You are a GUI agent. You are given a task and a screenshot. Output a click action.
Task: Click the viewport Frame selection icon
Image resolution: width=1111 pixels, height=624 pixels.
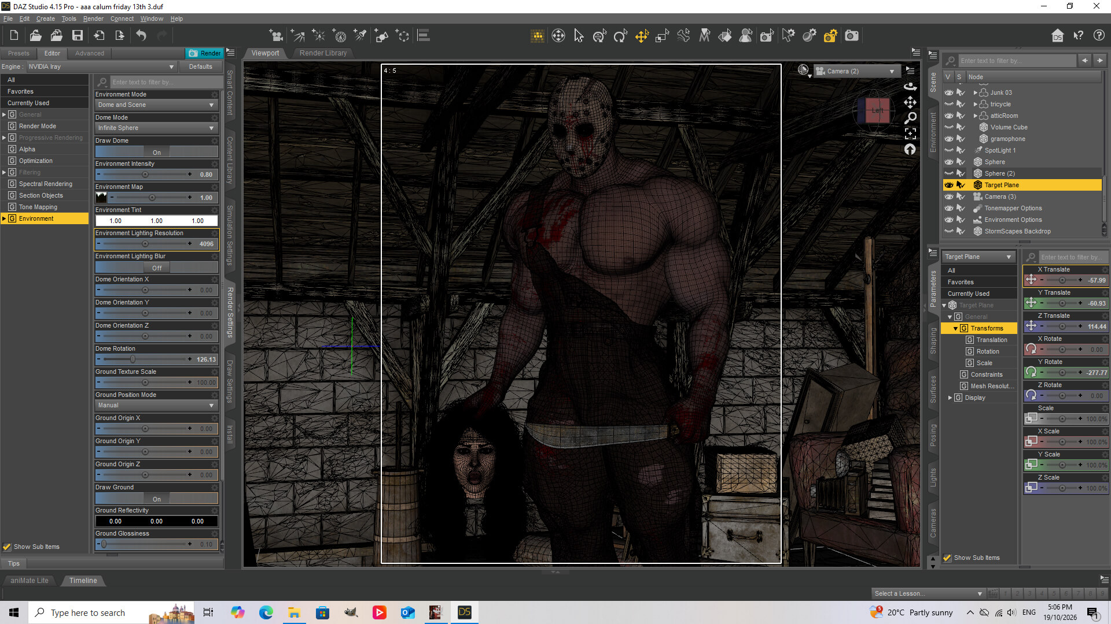[910, 133]
